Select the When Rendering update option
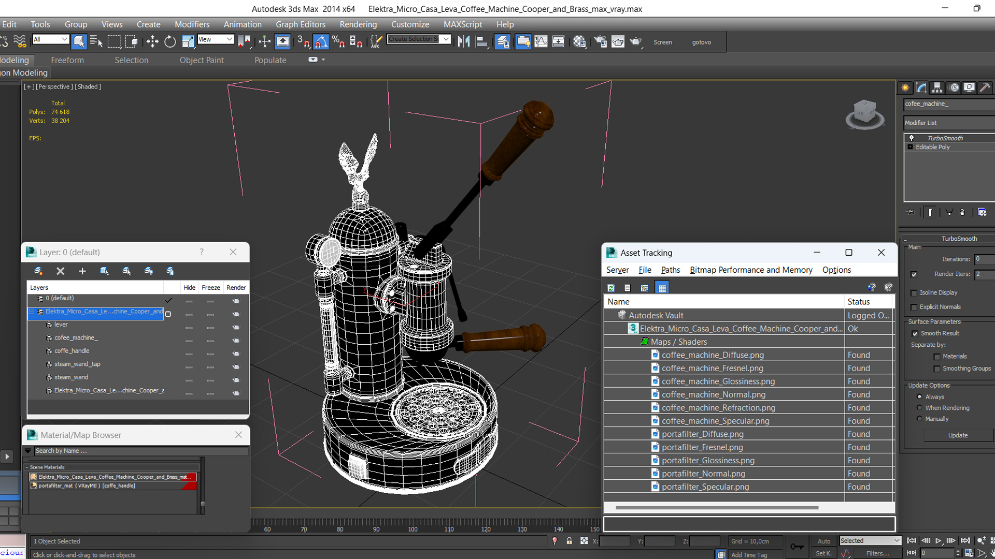This screenshot has width=995, height=559. click(919, 408)
